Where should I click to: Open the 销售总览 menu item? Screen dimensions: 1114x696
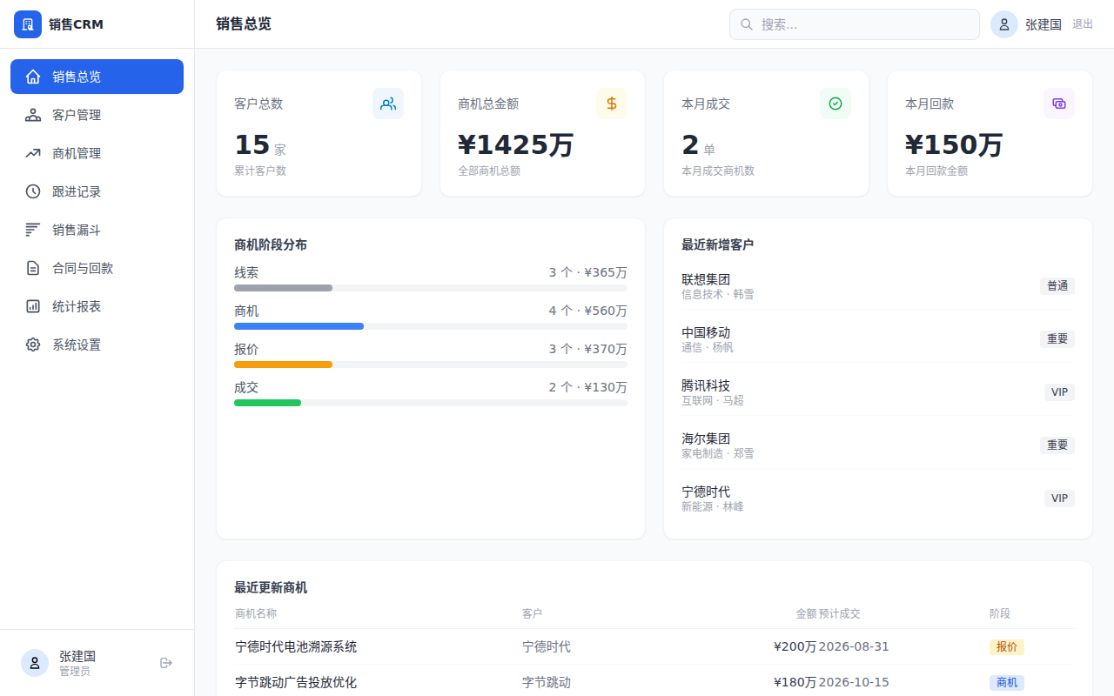(97, 77)
